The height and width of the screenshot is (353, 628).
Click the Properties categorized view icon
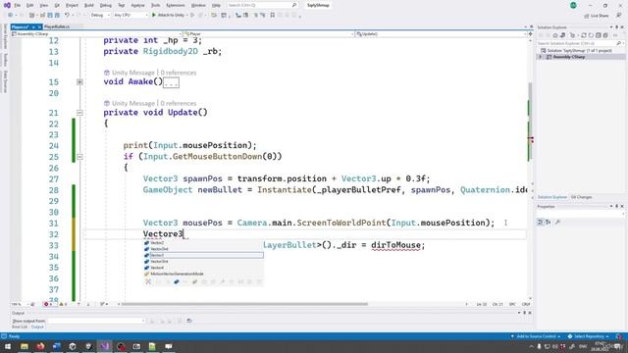[540, 222]
